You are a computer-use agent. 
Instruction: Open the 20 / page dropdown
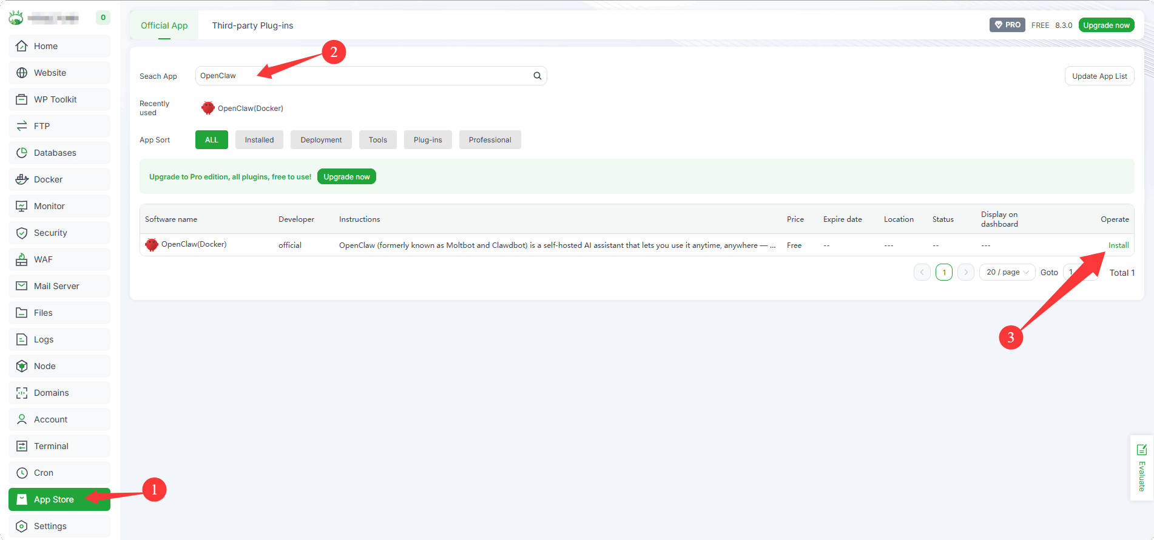click(x=1007, y=272)
